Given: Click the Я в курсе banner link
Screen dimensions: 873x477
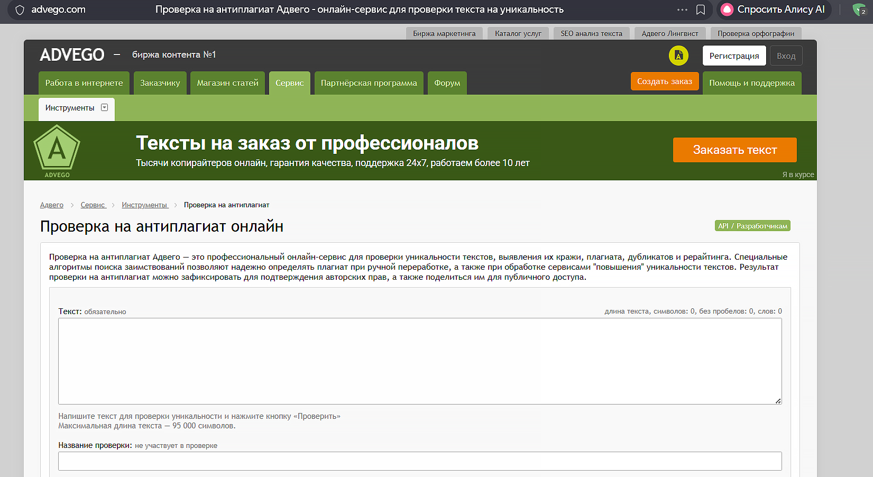Looking at the screenshot, I should click(x=798, y=175).
